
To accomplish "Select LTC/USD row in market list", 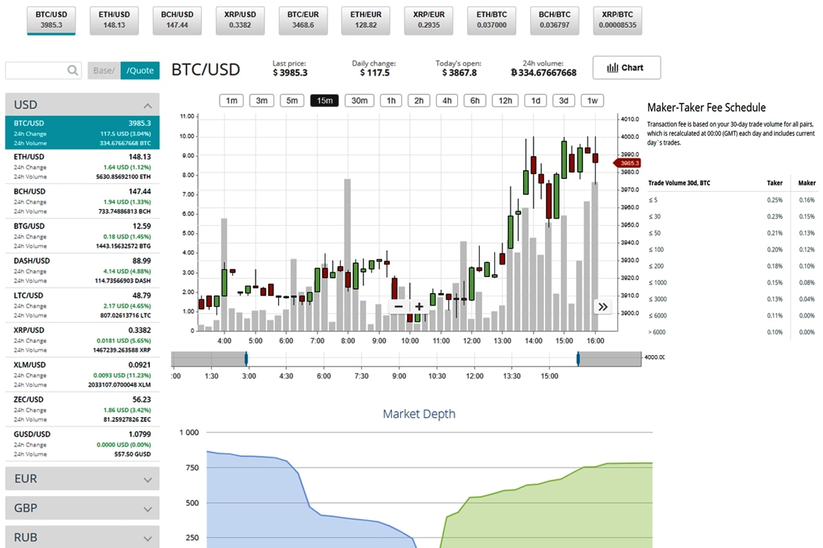I will [x=82, y=305].
